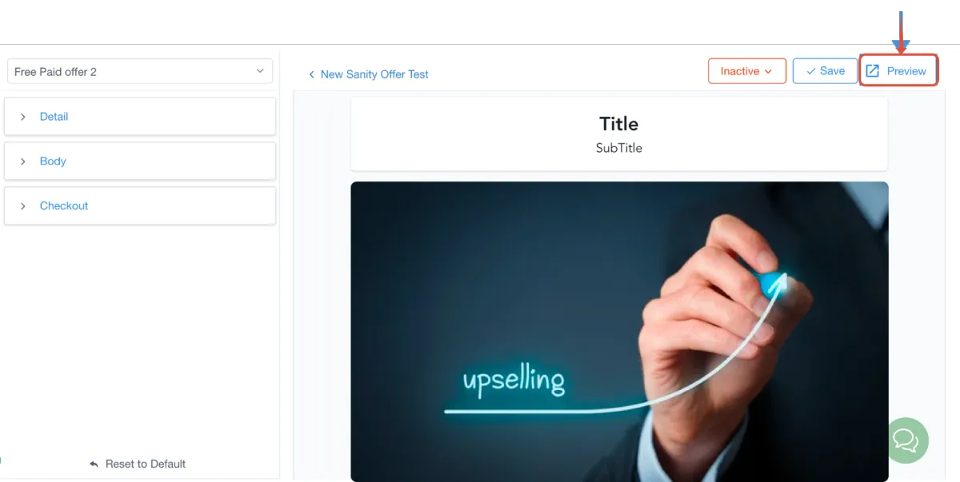Click the checkmark icon on Save
960x482 pixels.
pyautogui.click(x=810, y=71)
